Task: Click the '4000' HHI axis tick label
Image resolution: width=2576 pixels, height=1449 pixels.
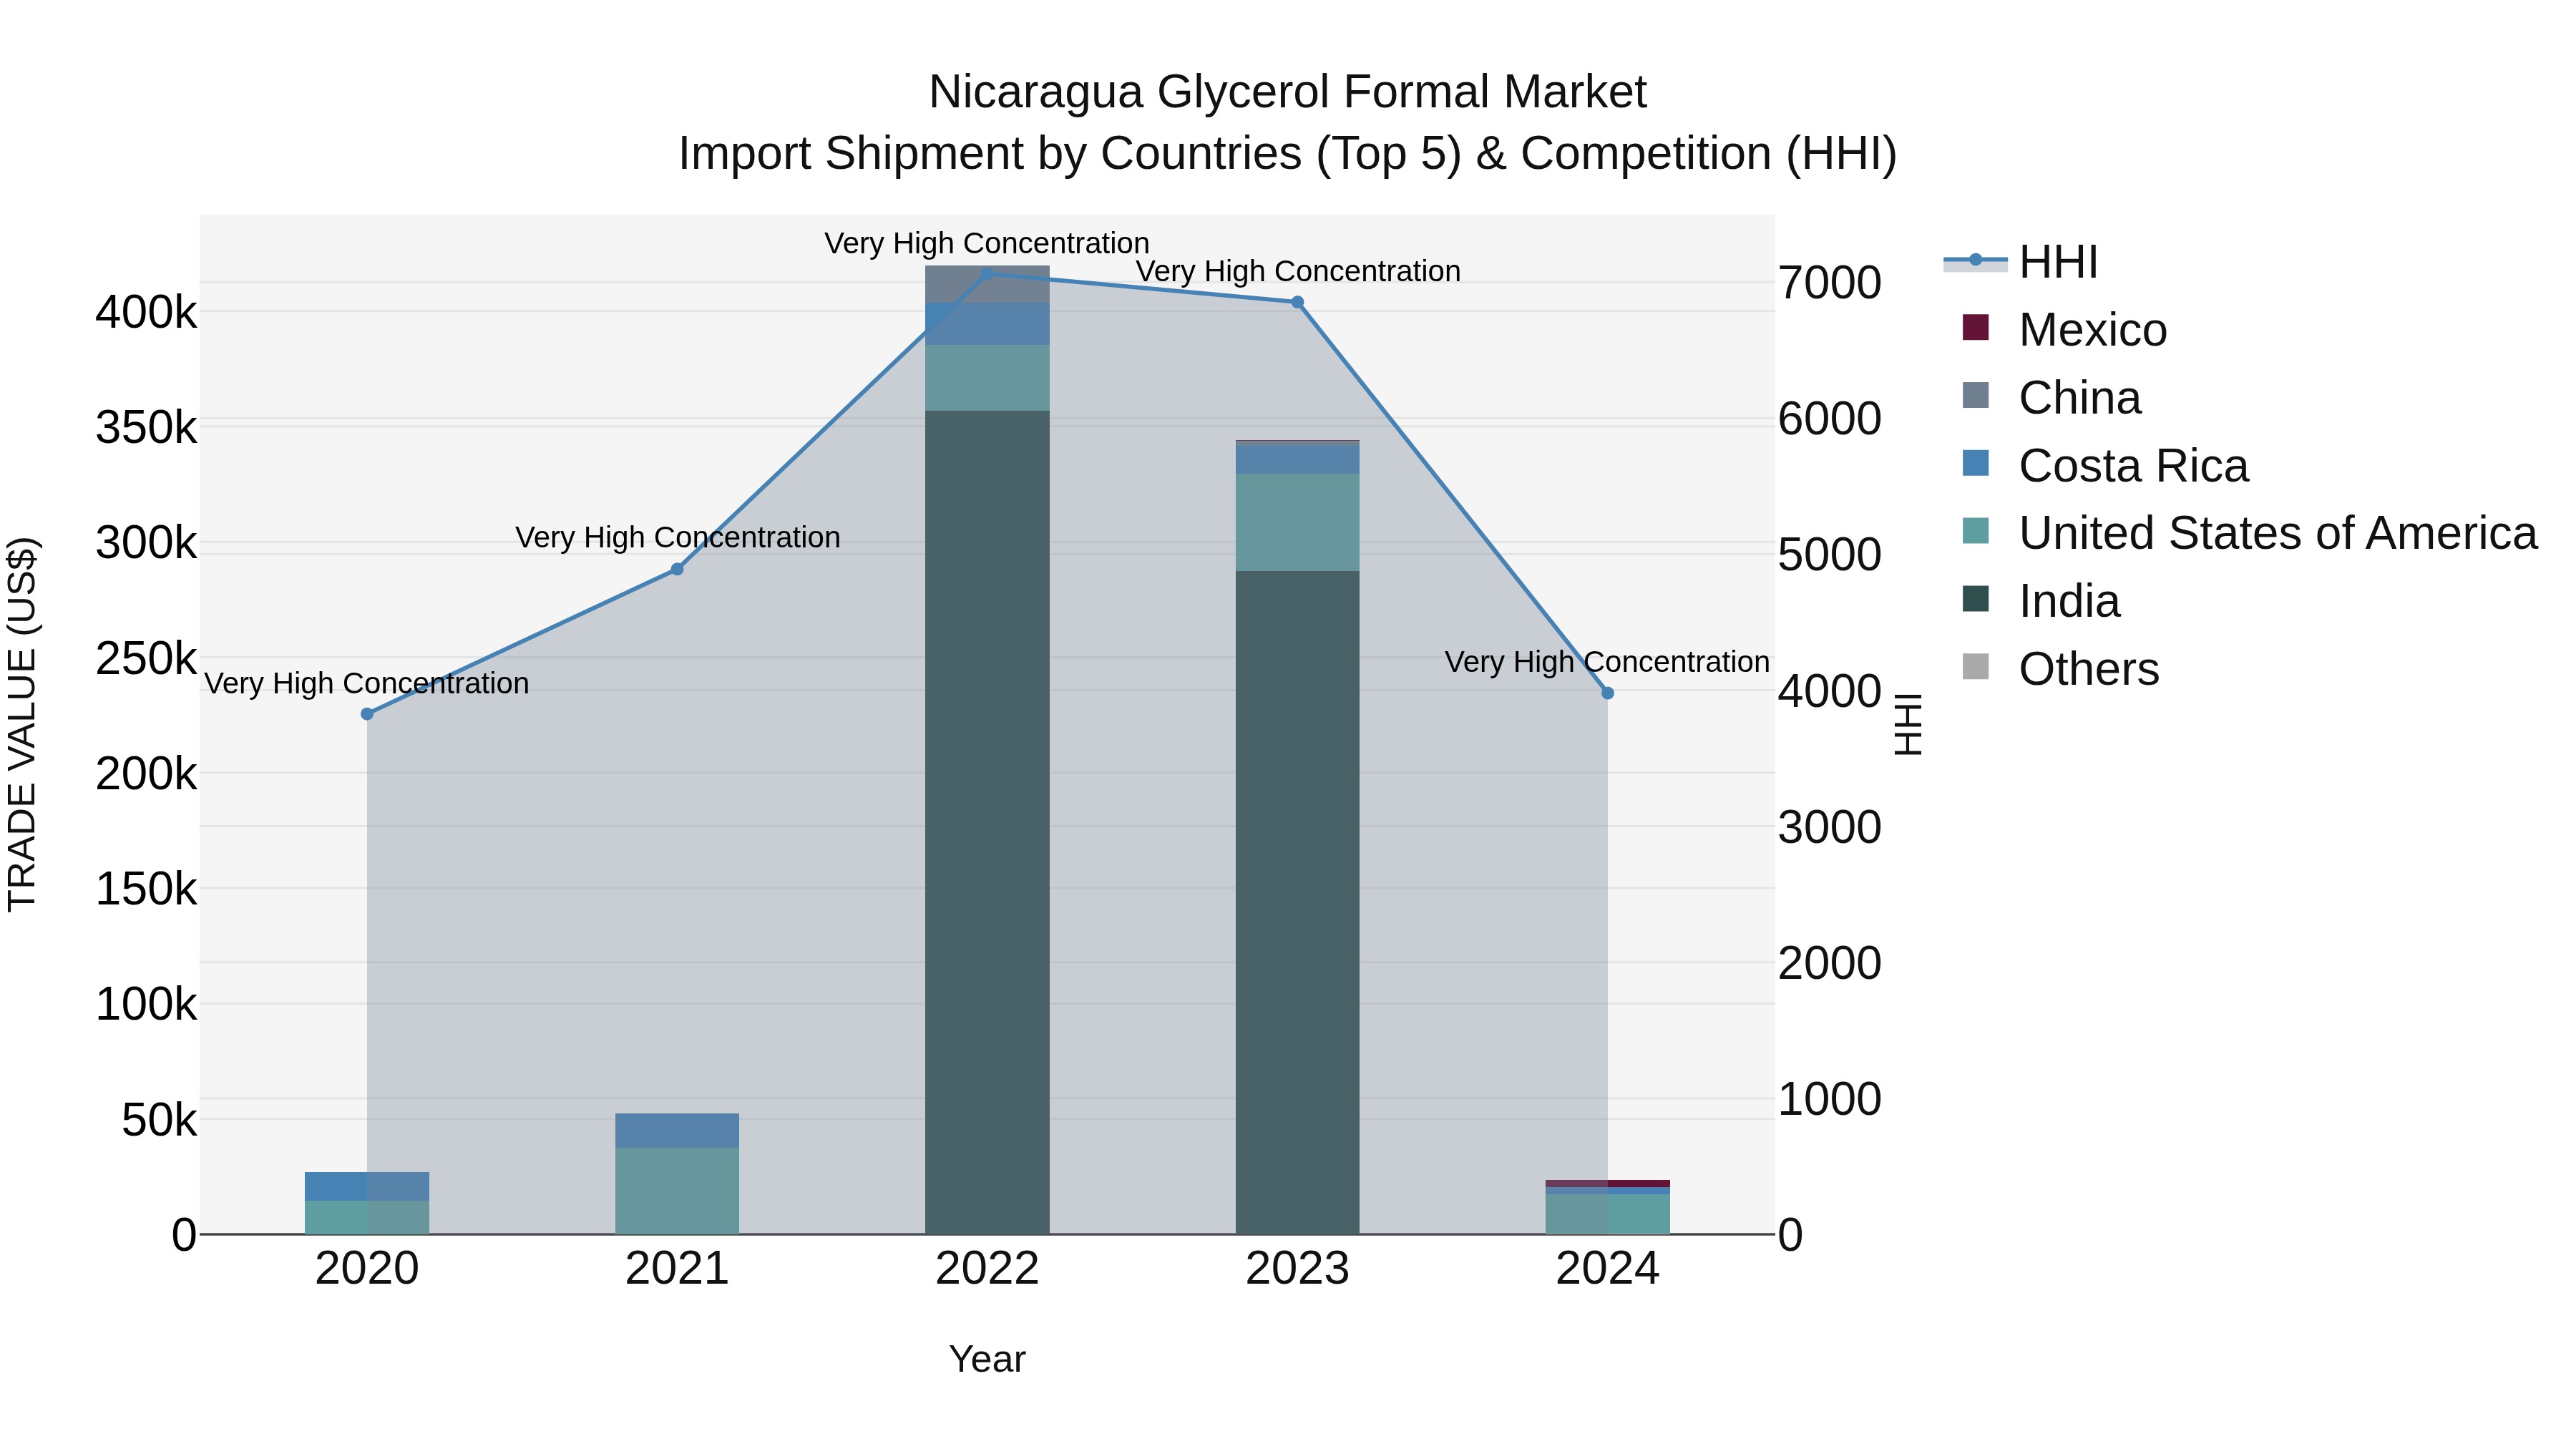Action: click(x=1830, y=691)
